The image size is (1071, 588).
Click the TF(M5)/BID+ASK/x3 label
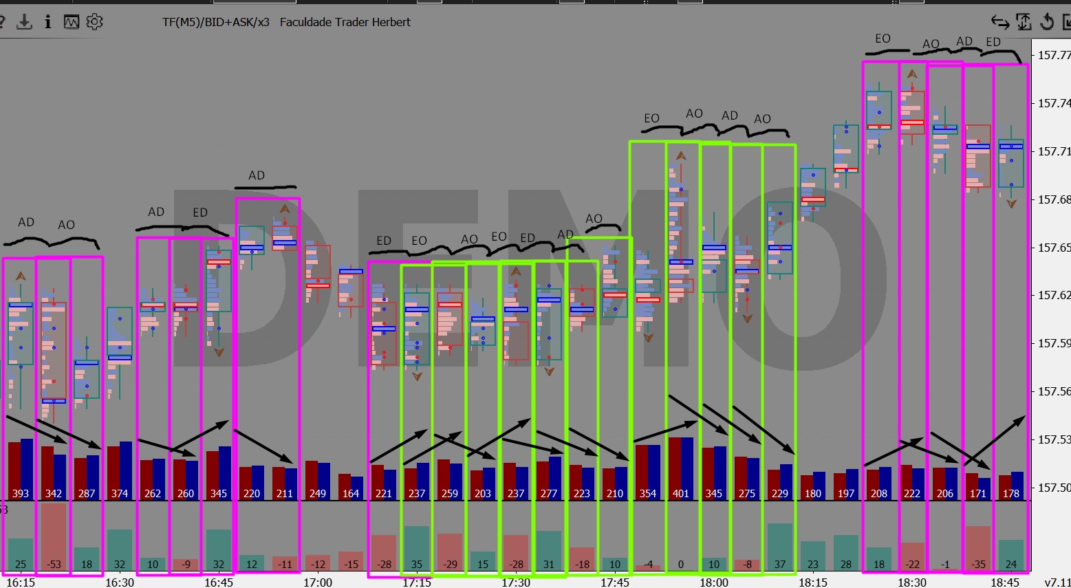pyautogui.click(x=216, y=22)
